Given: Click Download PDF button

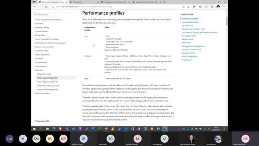Looking at the screenshot, I should point(42,121).
